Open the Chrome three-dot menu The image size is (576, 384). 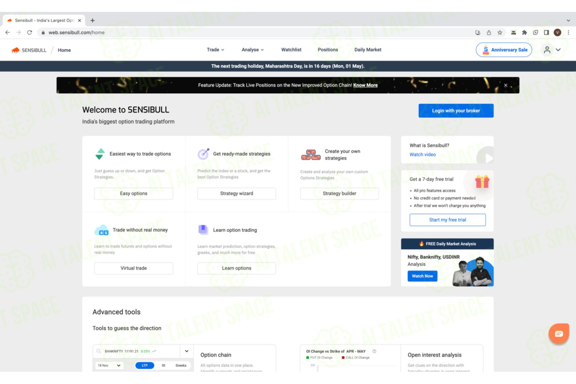(569, 33)
